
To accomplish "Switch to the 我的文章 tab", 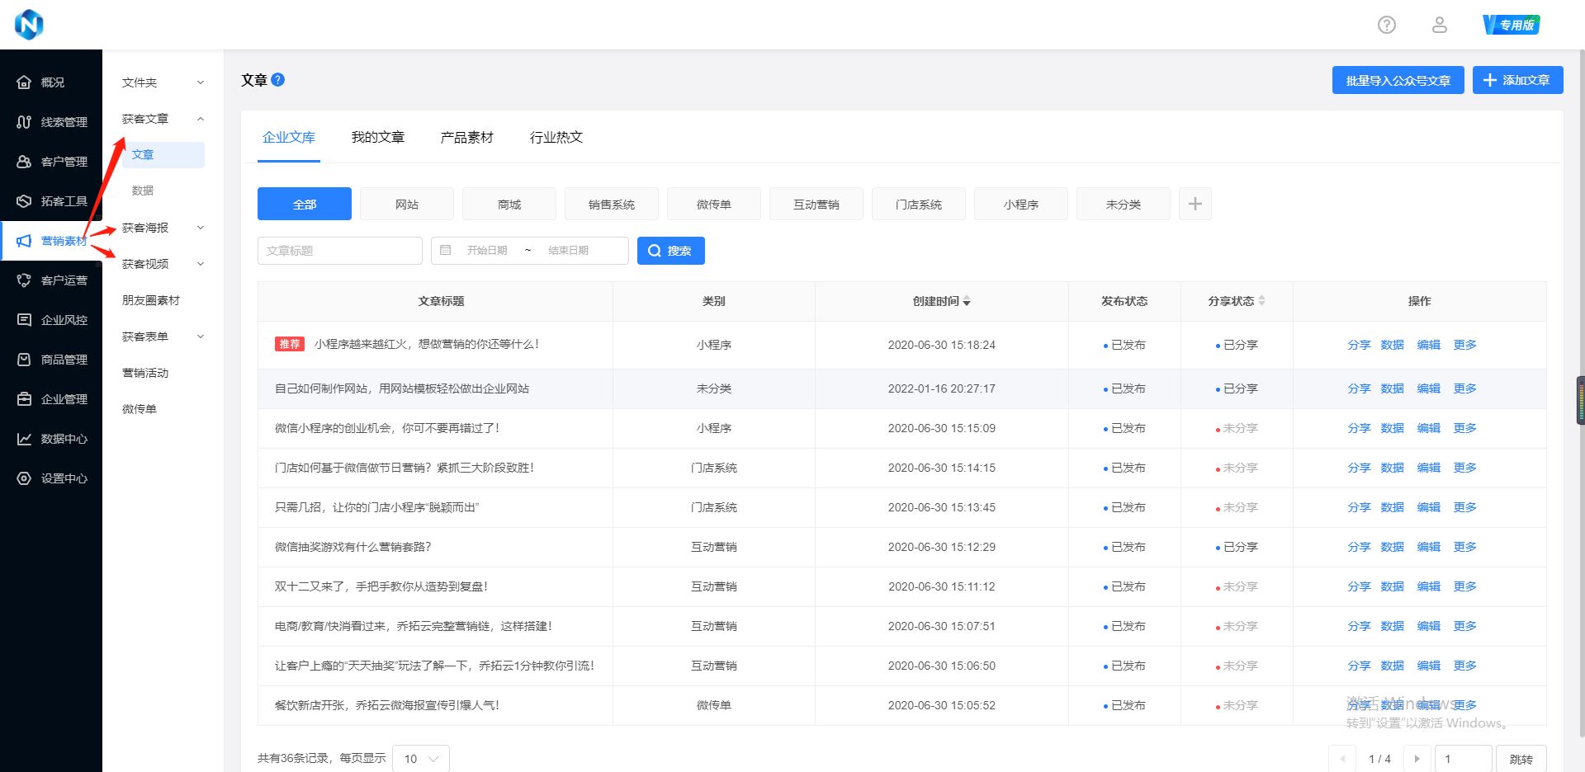I will pos(378,137).
